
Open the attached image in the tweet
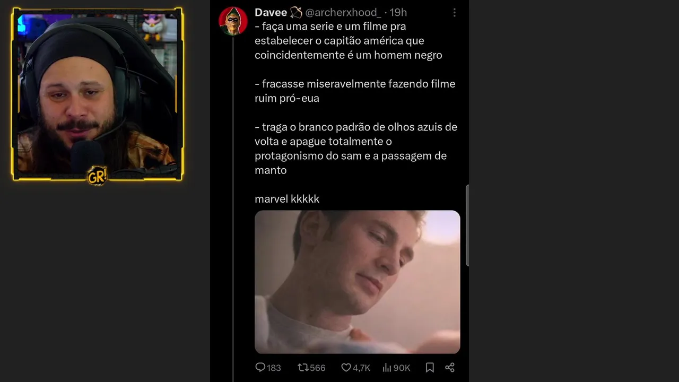point(358,282)
